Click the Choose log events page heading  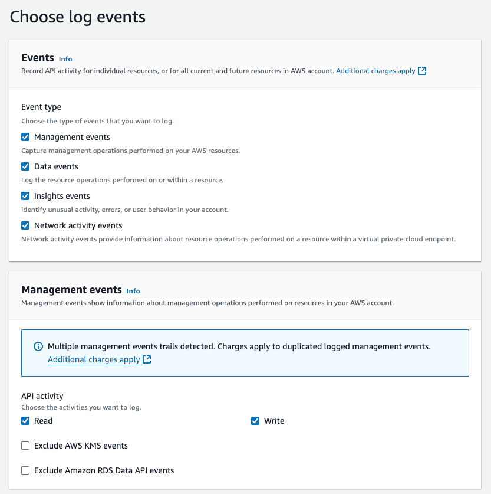(77, 17)
